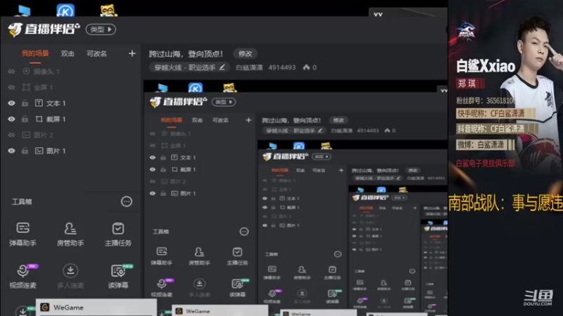This screenshot has width=563, height=316.
Task: Select the vv tab at top right
Action: (378, 14)
